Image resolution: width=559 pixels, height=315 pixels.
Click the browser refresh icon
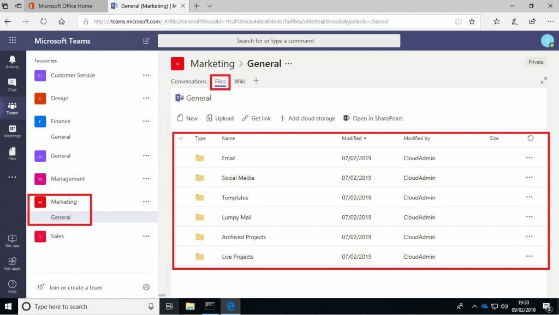point(44,21)
